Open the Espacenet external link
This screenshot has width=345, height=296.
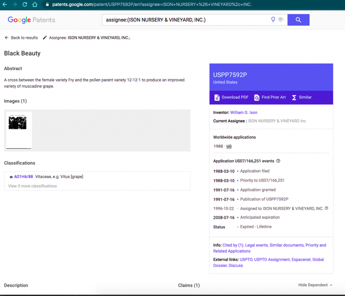click(301, 259)
